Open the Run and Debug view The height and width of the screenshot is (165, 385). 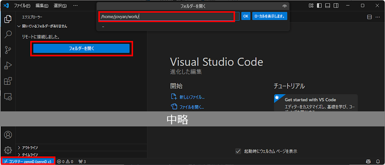pos(8,65)
